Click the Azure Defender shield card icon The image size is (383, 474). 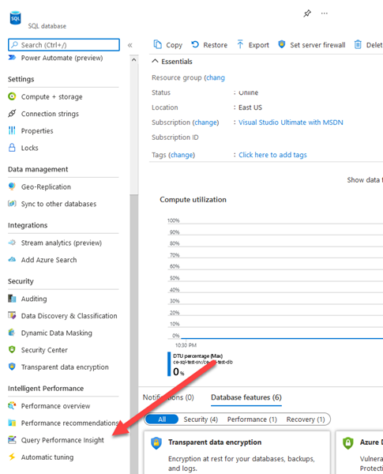[348, 443]
